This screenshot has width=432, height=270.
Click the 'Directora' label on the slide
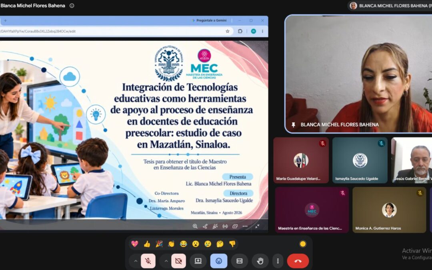[x=238, y=194]
